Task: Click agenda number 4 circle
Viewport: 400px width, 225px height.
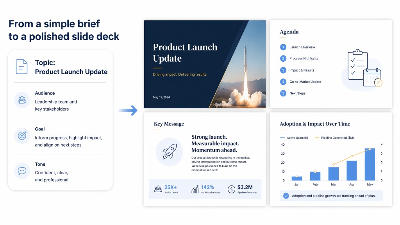Action: [283, 82]
